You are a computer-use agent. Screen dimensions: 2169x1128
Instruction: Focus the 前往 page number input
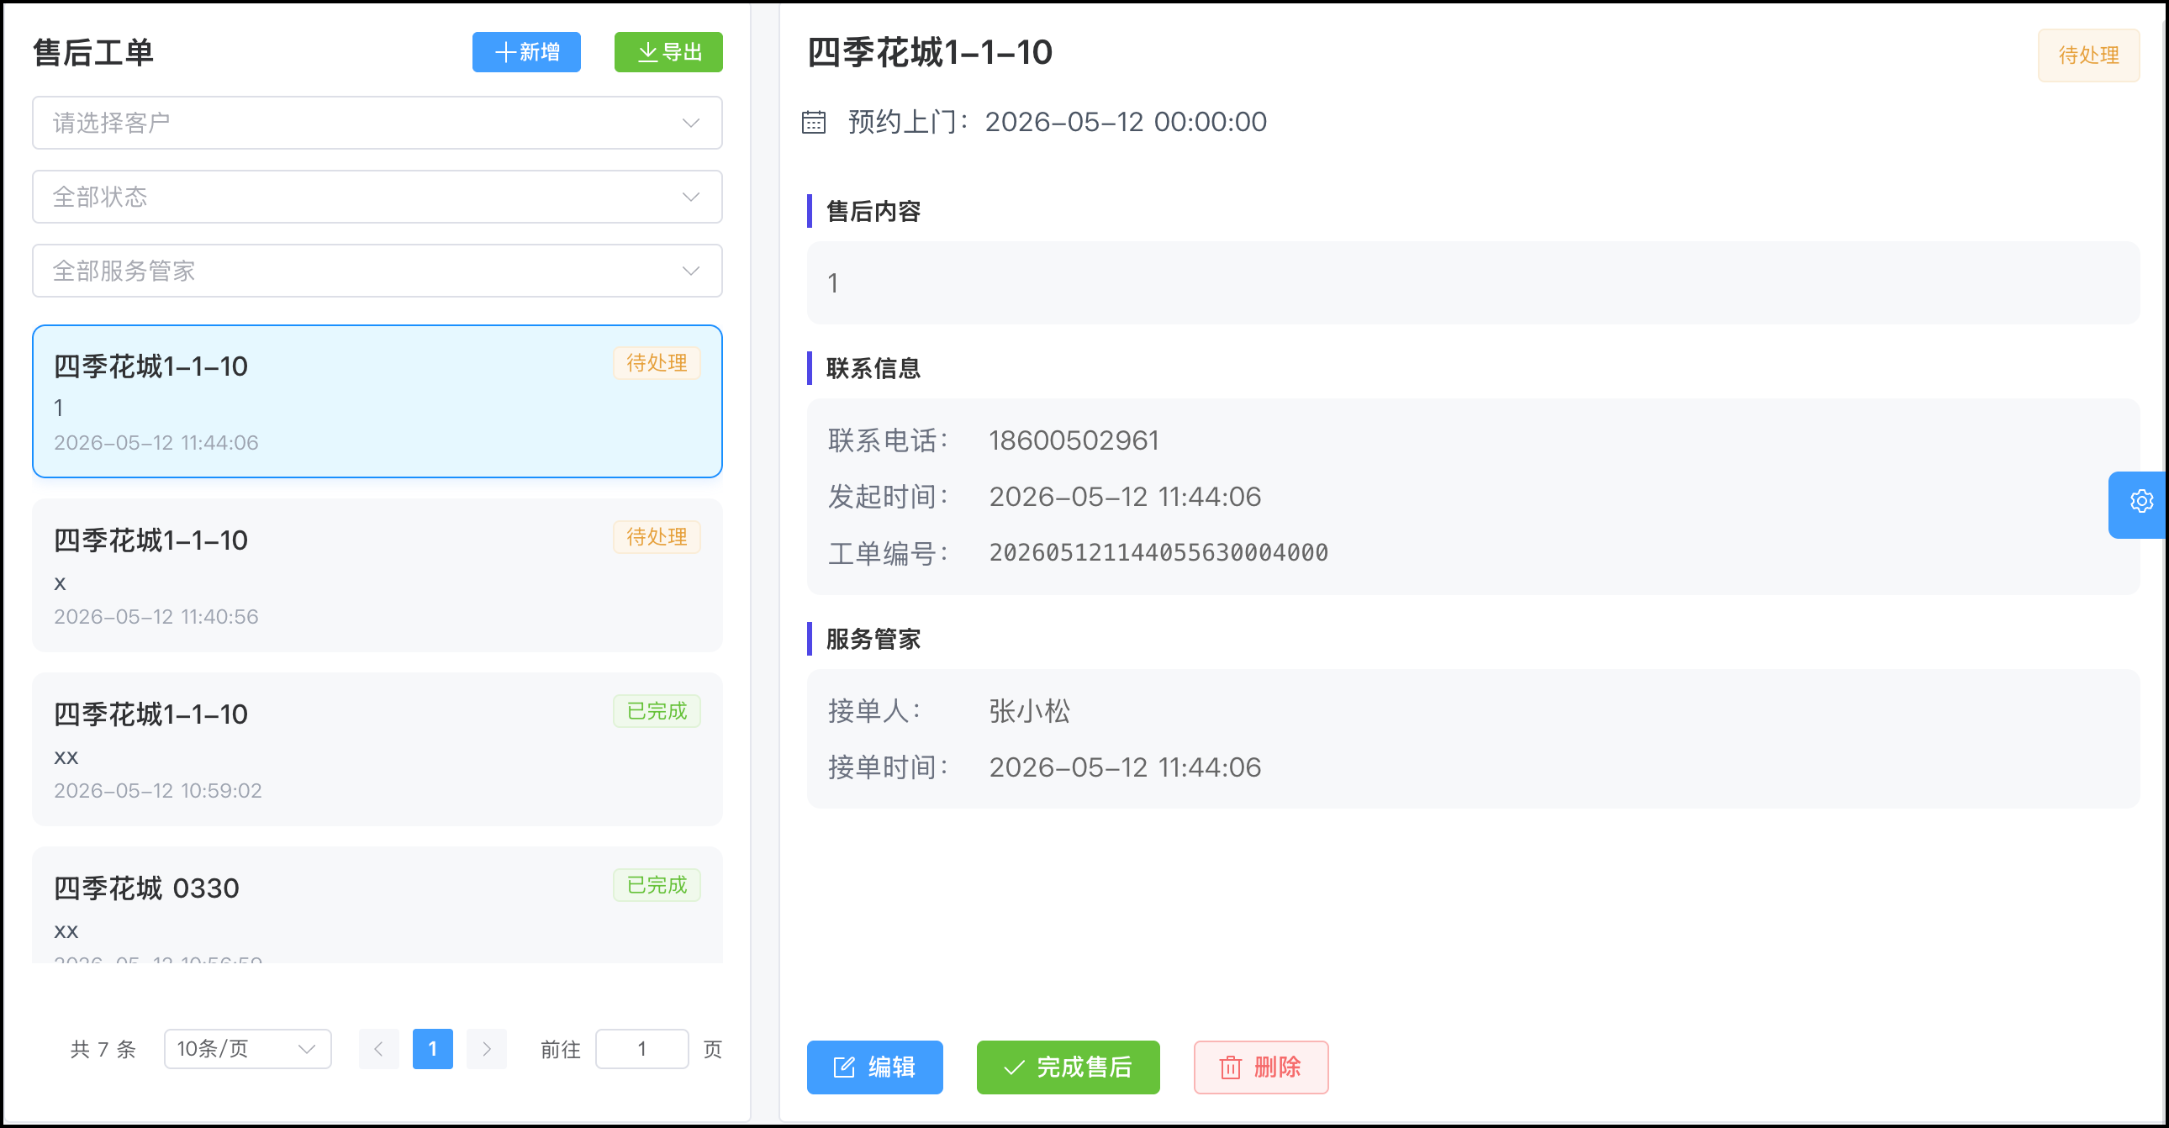[641, 1049]
